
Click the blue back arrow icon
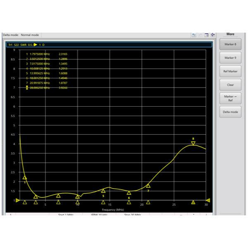(x=213, y=35)
